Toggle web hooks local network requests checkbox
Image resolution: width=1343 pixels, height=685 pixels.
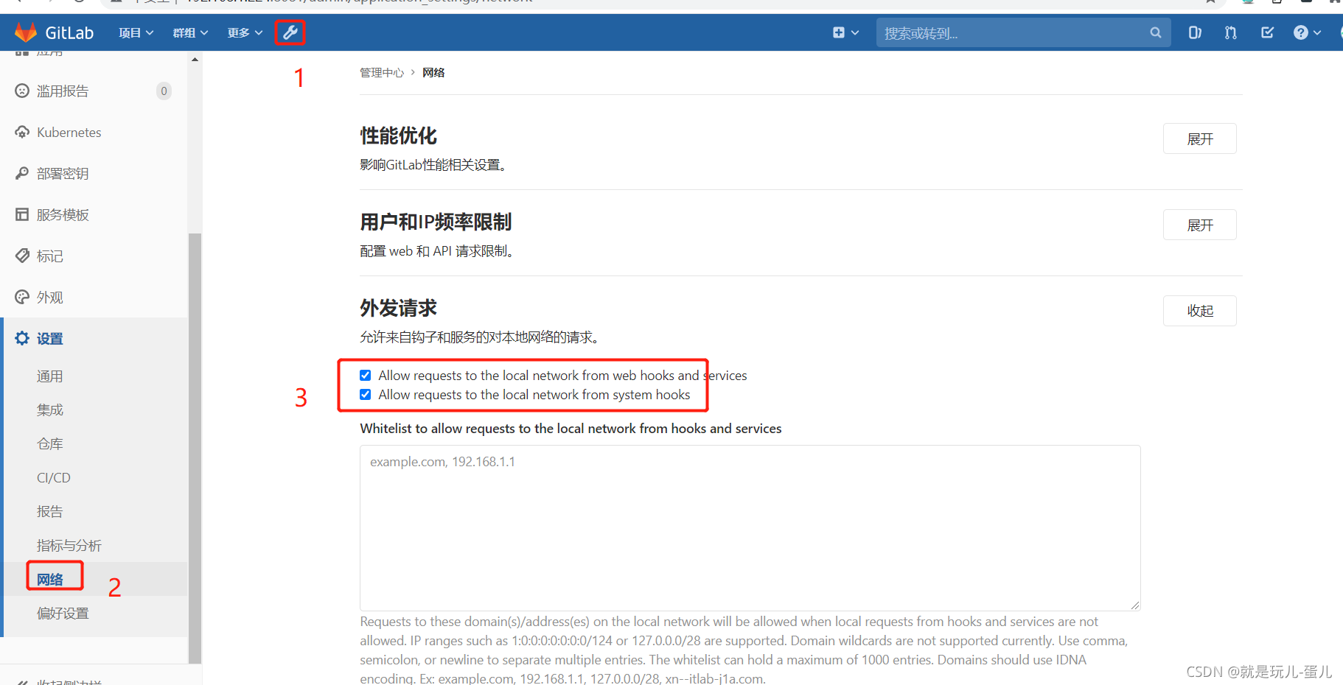click(x=365, y=375)
